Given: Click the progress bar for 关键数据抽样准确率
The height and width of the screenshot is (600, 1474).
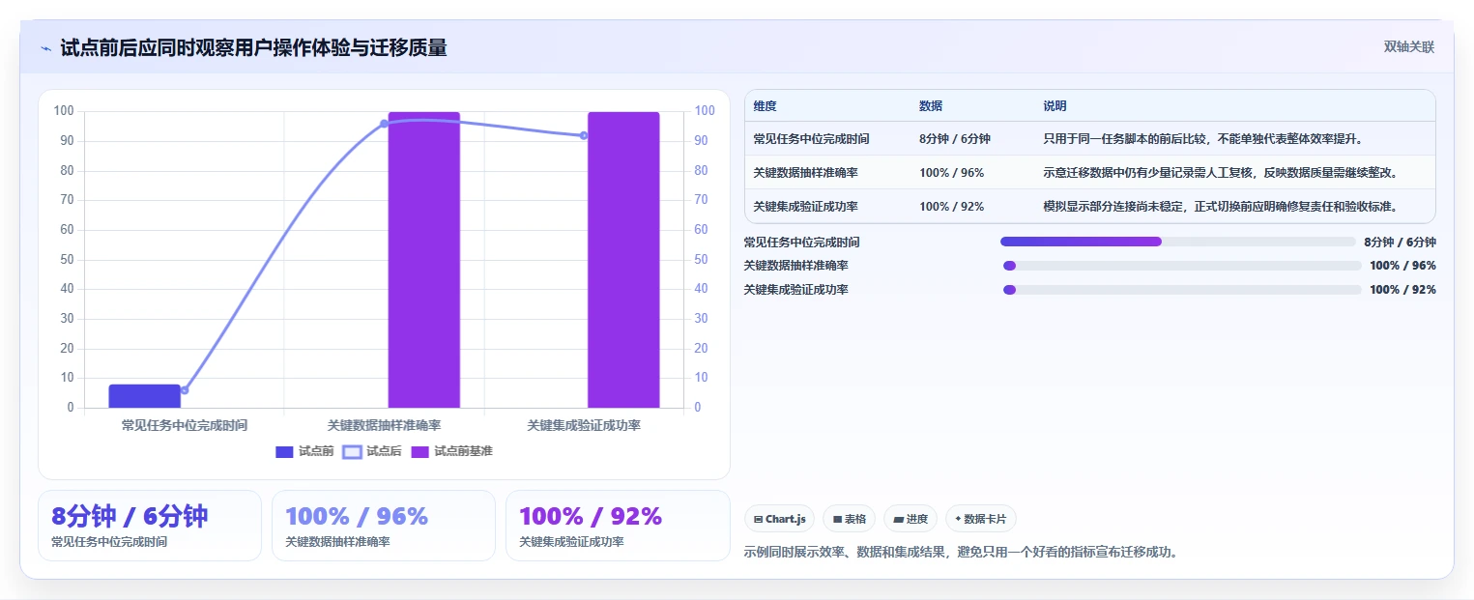Looking at the screenshot, I should click(1182, 266).
